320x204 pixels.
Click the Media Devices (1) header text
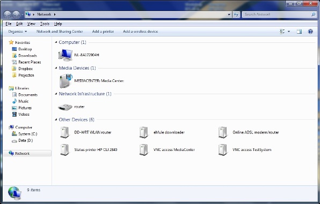77,68
